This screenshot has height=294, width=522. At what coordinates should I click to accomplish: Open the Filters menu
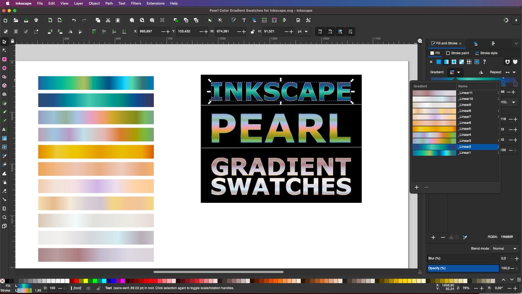(136, 3)
